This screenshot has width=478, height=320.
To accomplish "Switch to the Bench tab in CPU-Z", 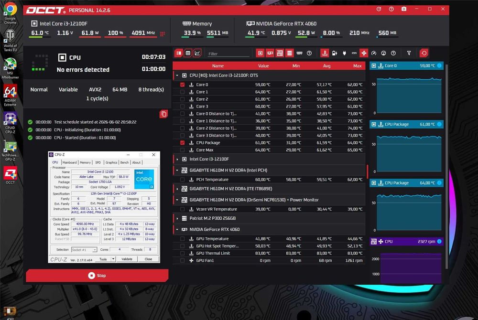I will pos(124,162).
